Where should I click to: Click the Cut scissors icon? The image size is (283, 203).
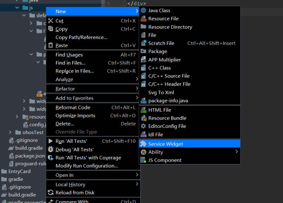click(51, 21)
